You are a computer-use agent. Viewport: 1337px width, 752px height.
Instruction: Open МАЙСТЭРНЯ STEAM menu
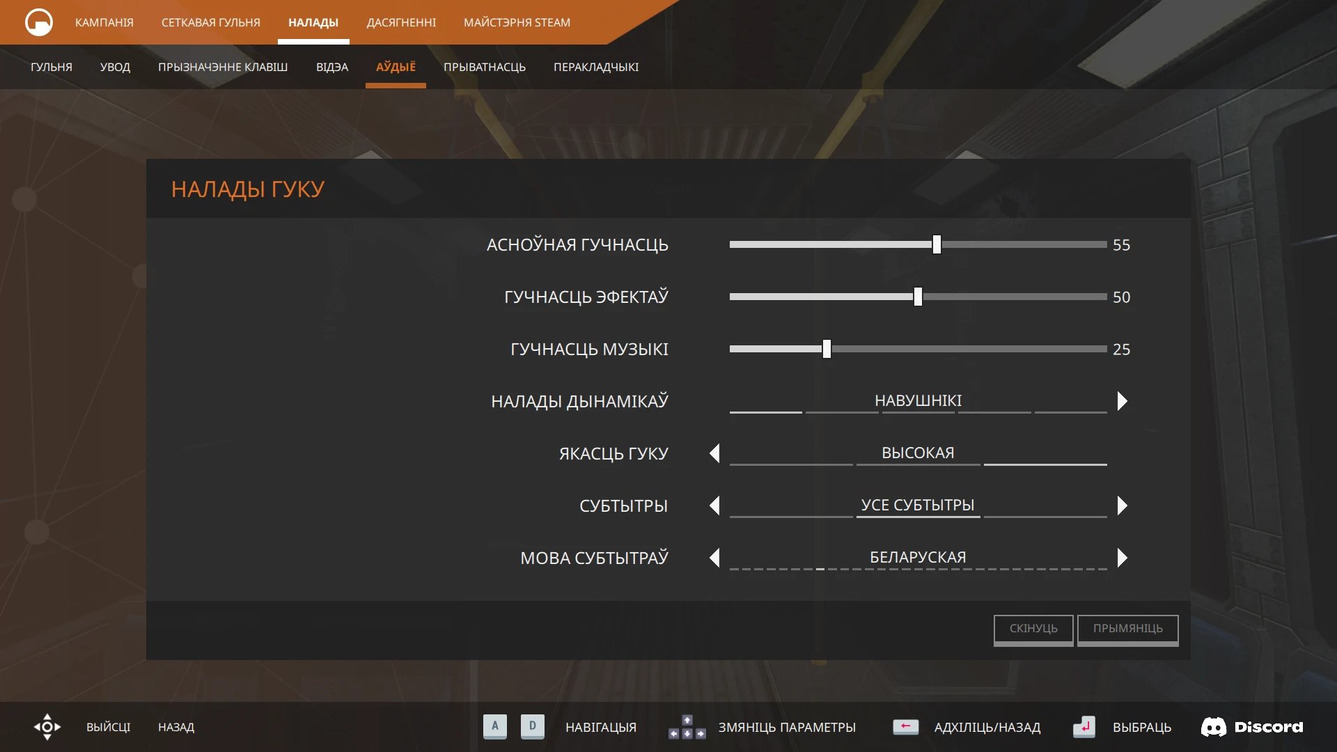pyautogui.click(x=517, y=22)
